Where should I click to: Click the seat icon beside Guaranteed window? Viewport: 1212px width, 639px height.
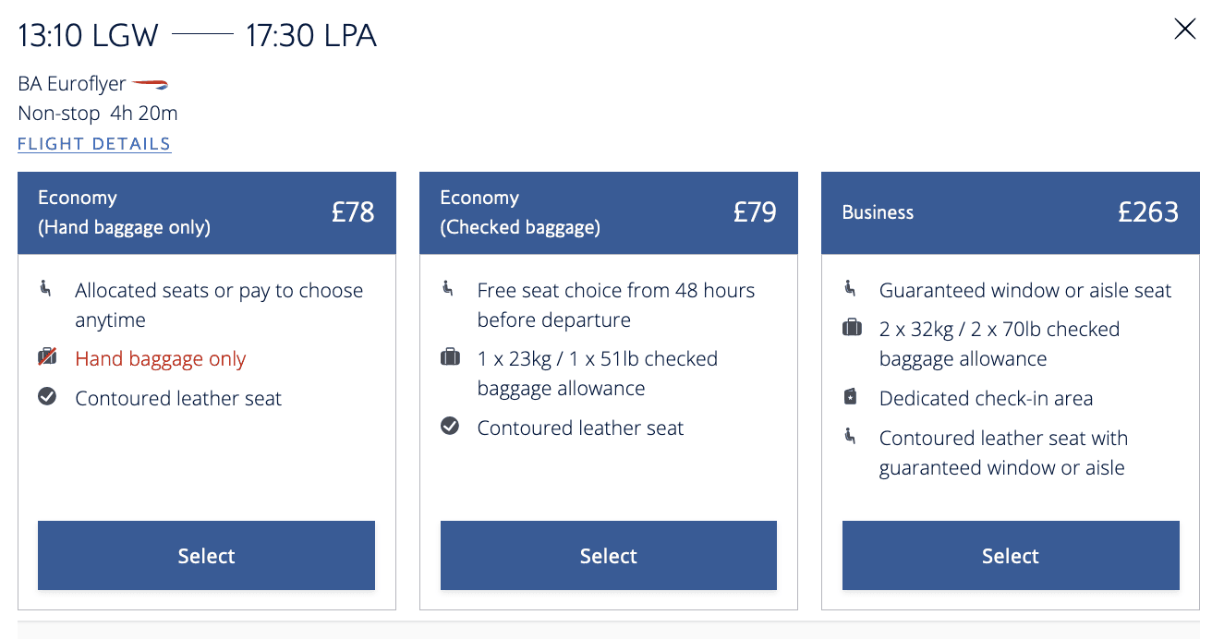[851, 289]
